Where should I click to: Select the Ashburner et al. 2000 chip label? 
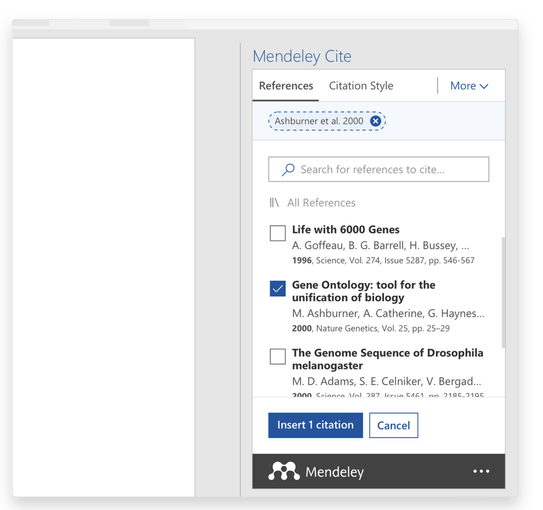tap(319, 121)
